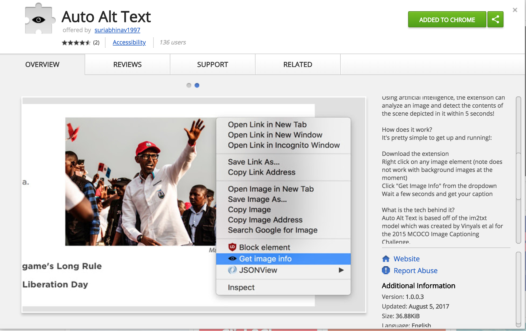Click the "(2)" review count
The height and width of the screenshot is (331, 526).
pyautogui.click(x=96, y=43)
